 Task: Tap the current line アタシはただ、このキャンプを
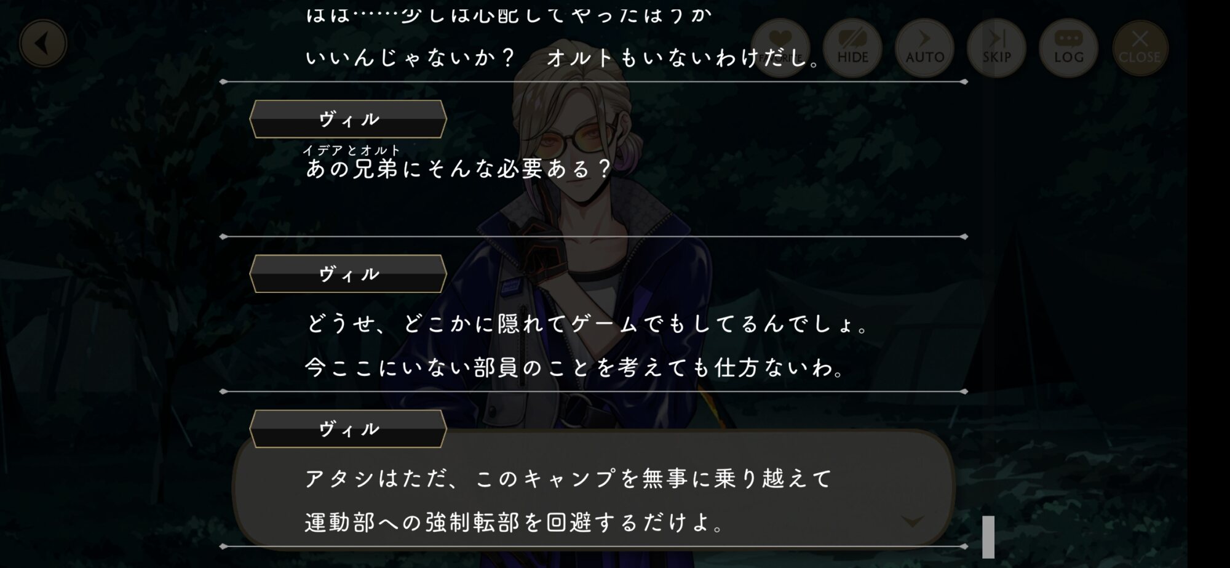click(568, 478)
